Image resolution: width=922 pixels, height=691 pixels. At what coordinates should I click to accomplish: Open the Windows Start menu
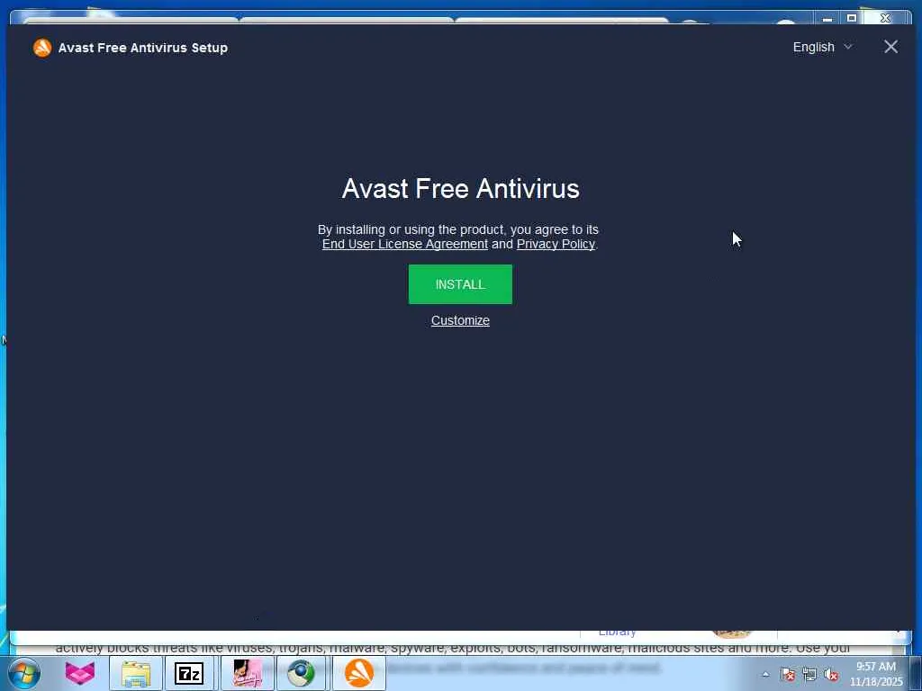(x=23, y=673)
